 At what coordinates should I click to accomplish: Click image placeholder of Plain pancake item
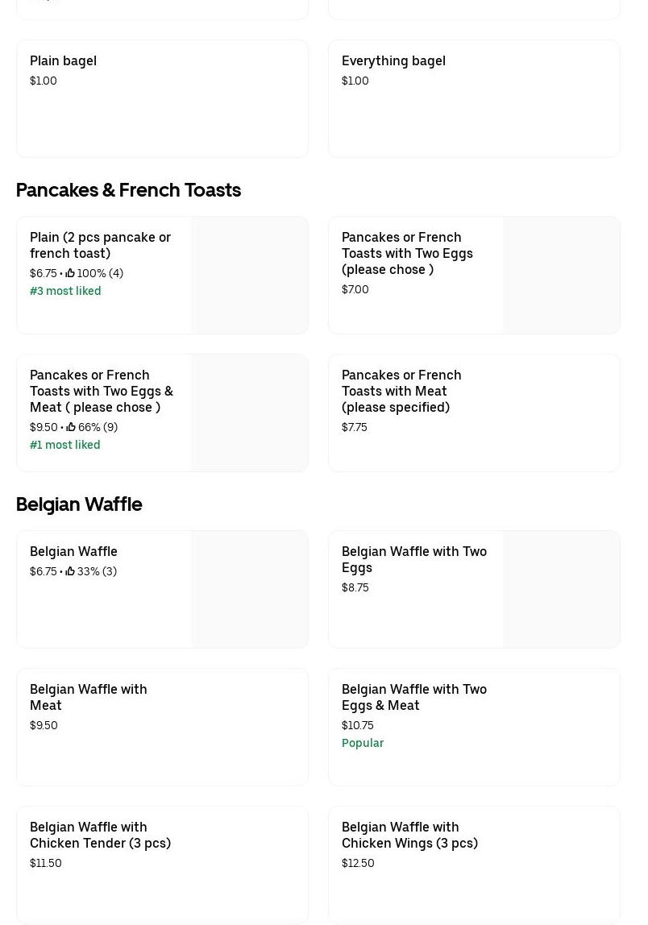click(x=250, y=275)
